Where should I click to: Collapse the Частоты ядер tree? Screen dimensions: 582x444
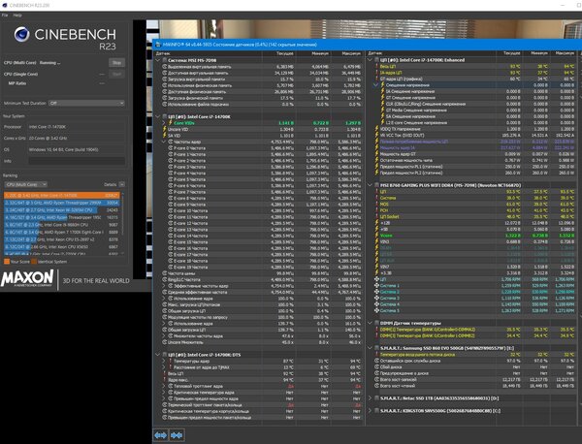(x=164, y=142)
